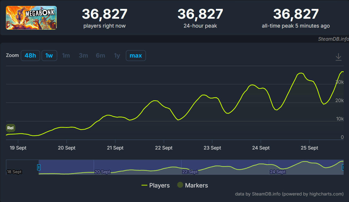The image size is (349, 202).
Task: Click the 19 Sept axis label
Action: pyautogui.click(x=18, y=148)
